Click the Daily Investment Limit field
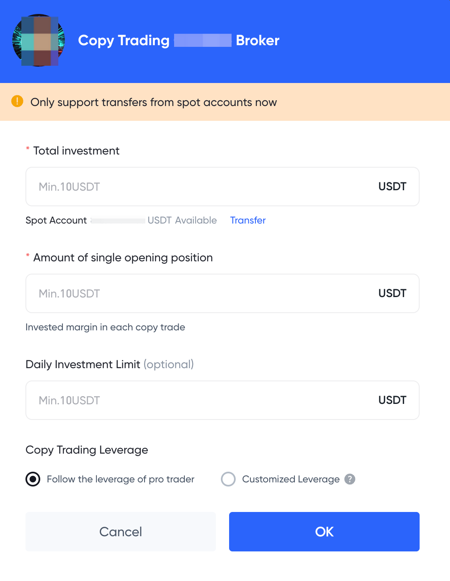This screenshot has height=581, width=450. (164, 400)
